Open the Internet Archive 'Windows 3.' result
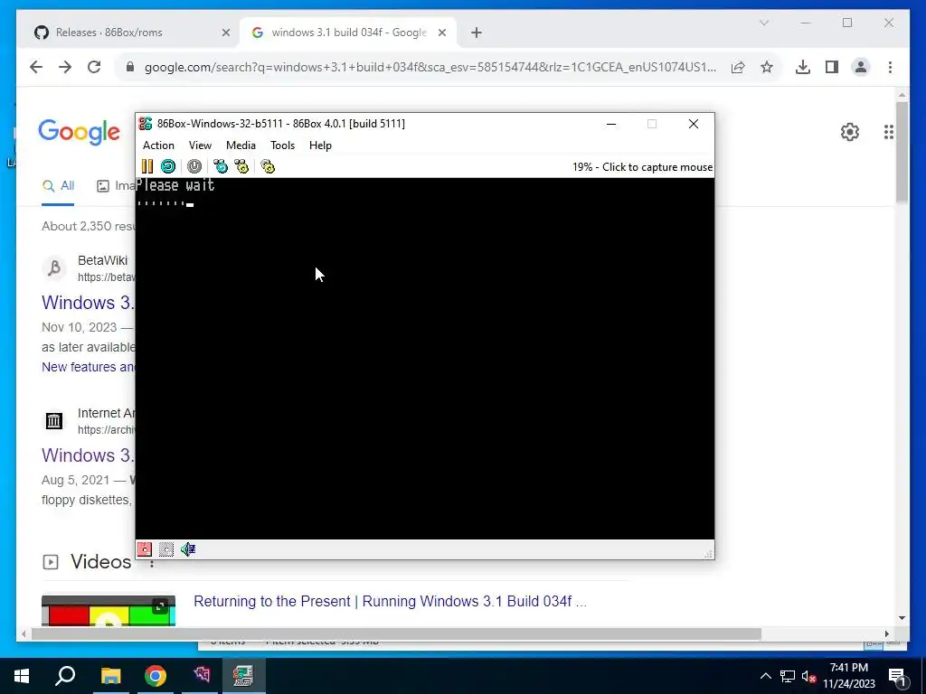 [x=88, y=455]
